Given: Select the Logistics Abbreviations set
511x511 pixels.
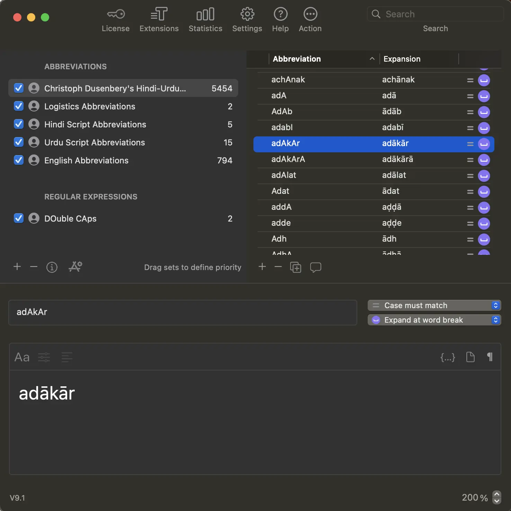Looking at the screenshot, I should click(x=123, y=106).
